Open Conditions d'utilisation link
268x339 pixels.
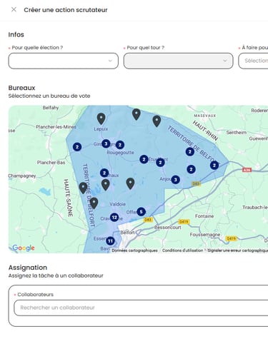(182, 251)
